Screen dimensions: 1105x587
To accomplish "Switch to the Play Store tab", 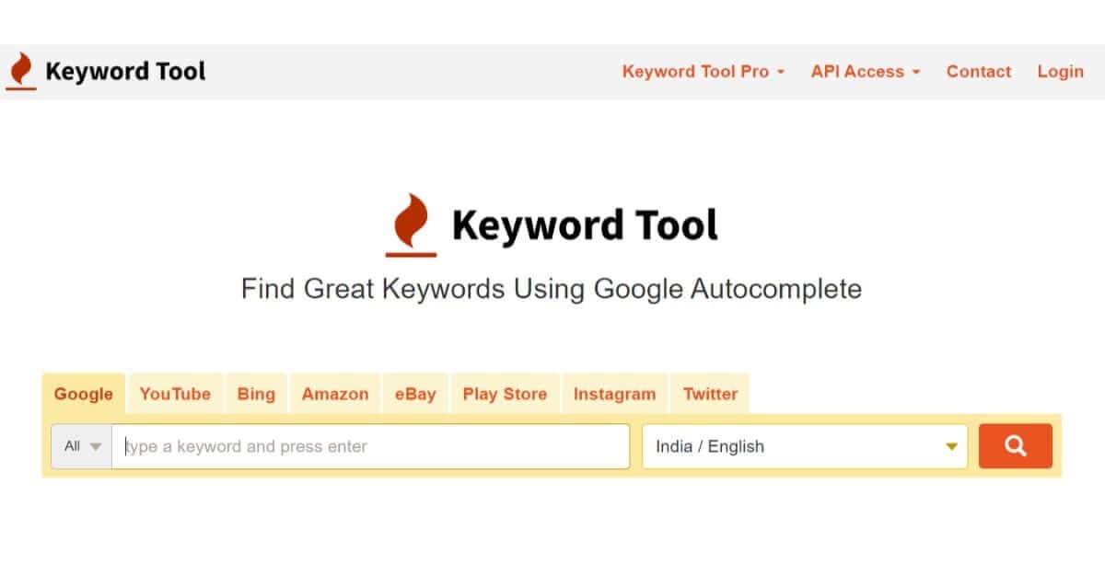I will [x=505, y=394].
